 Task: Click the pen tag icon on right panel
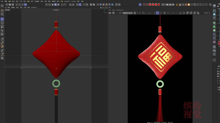click(214, 34)
